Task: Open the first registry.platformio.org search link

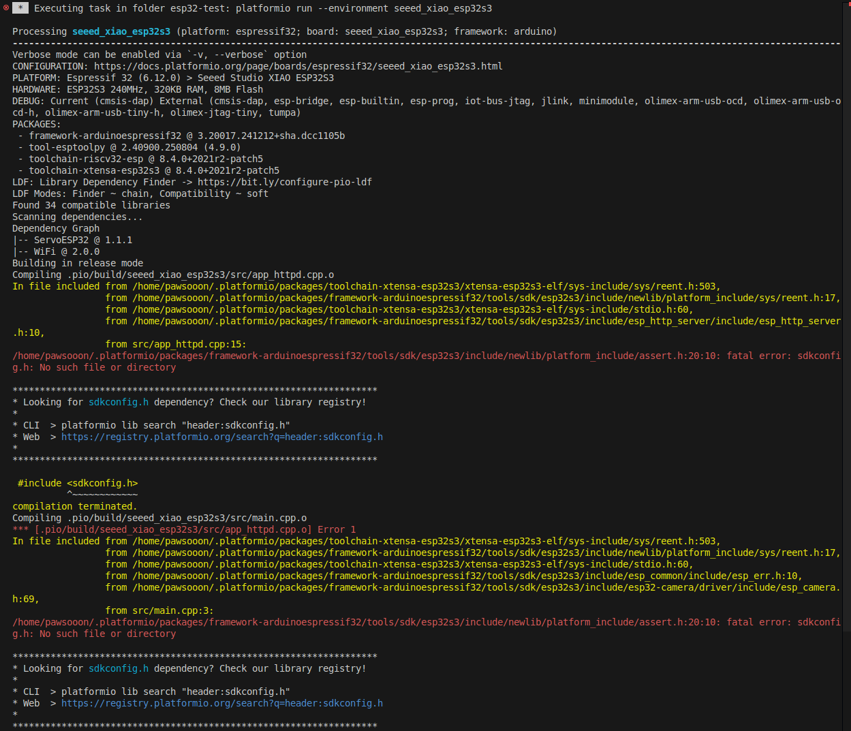Action: (221, 437)
